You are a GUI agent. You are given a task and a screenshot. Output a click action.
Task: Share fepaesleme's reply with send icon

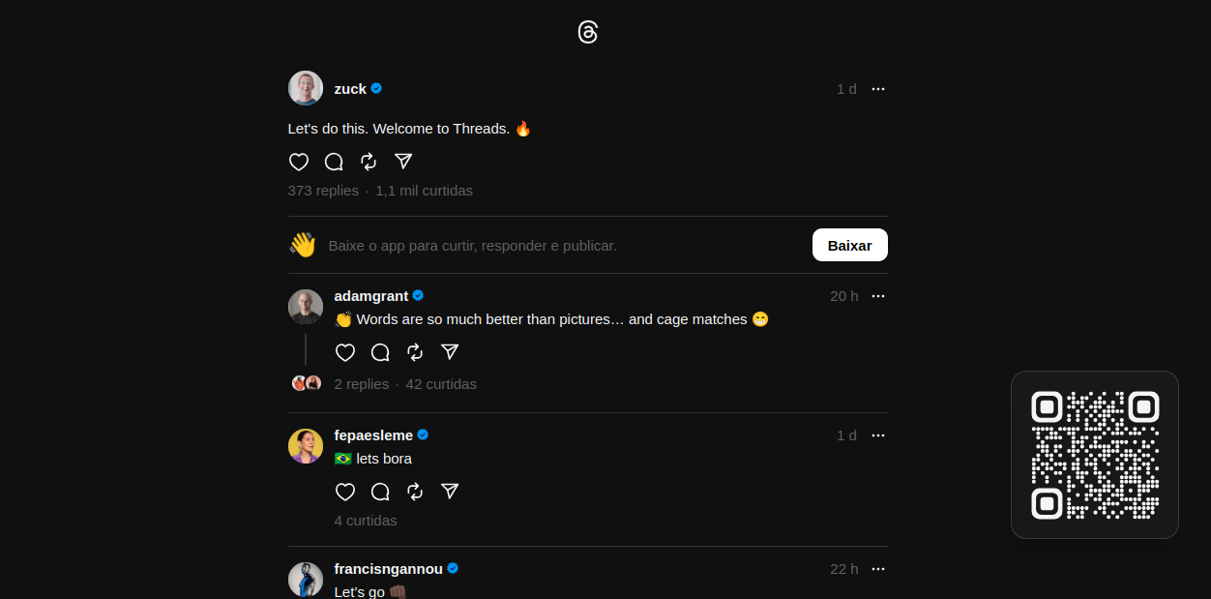point(450,492)
